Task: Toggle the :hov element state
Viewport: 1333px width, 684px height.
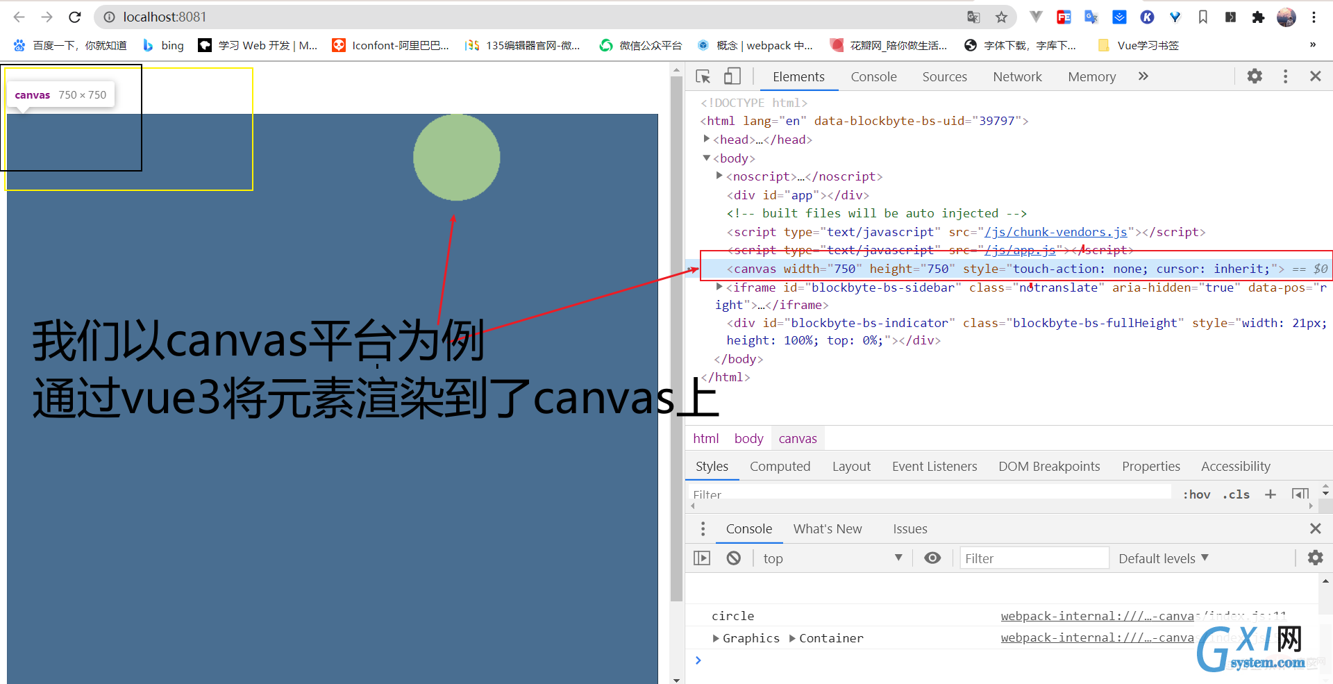Action: click(x=1196, y=494)
